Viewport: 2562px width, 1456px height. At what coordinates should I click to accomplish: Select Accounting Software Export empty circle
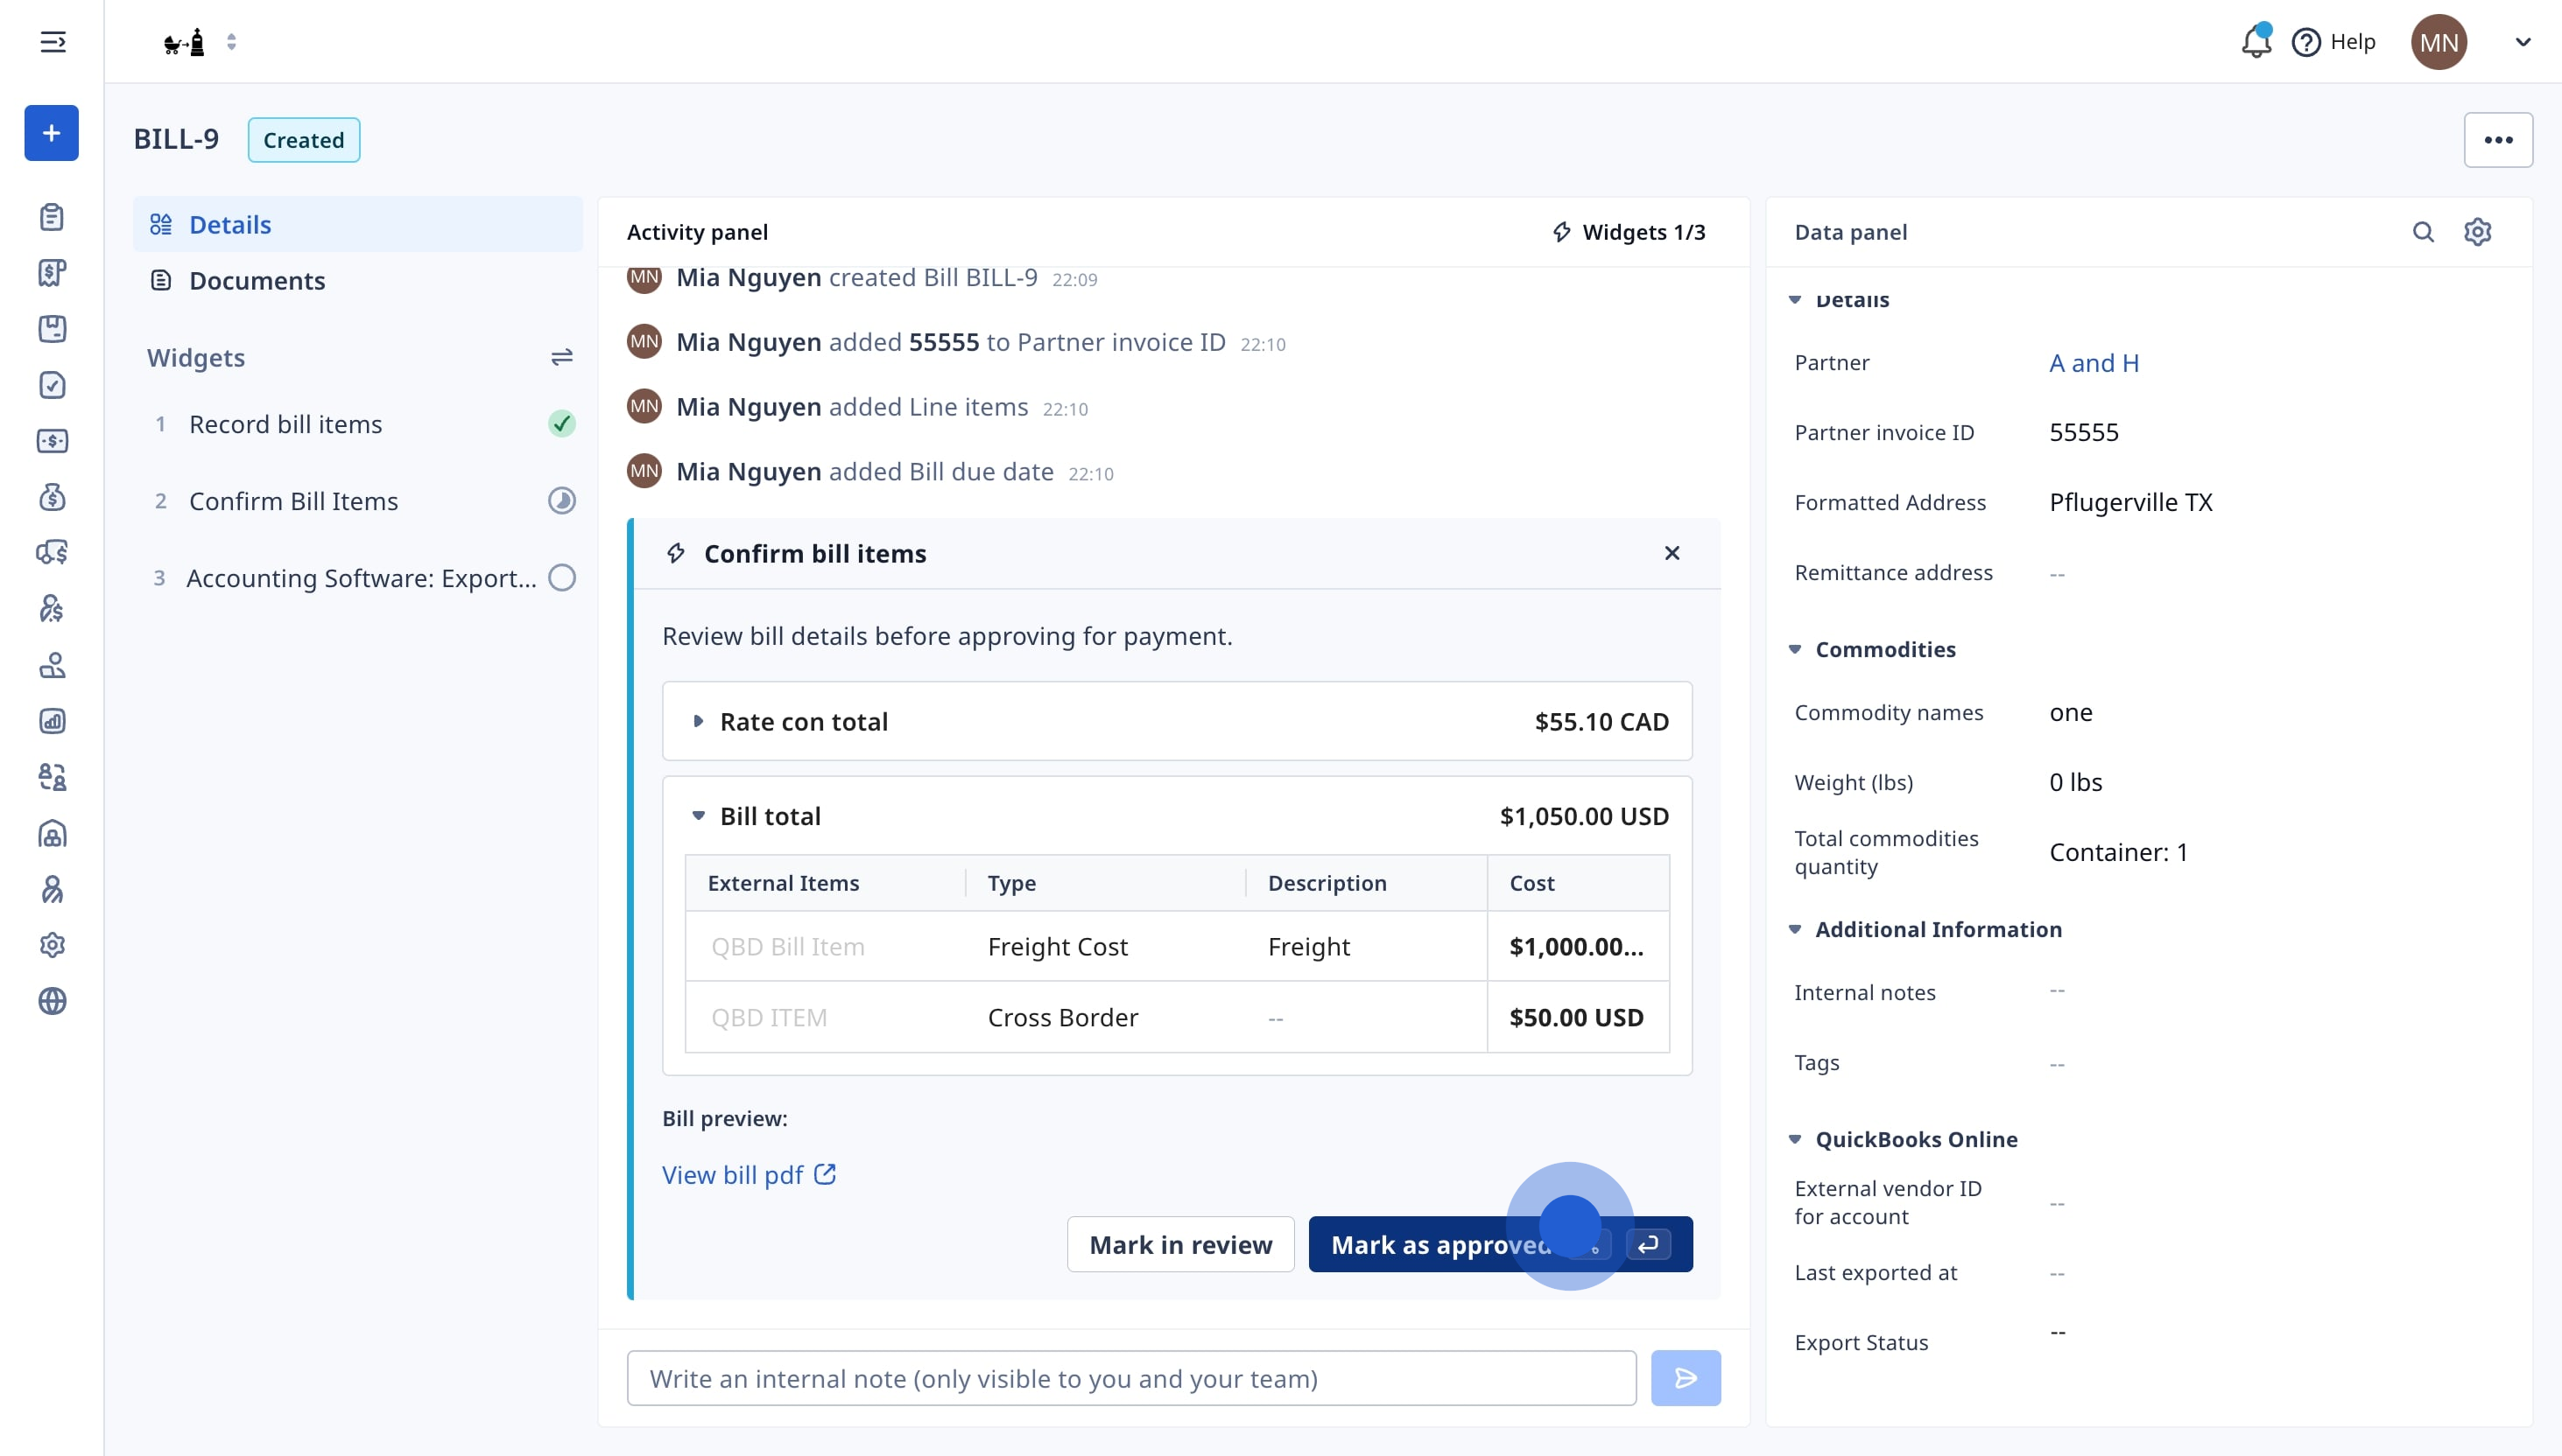[561, 578]
